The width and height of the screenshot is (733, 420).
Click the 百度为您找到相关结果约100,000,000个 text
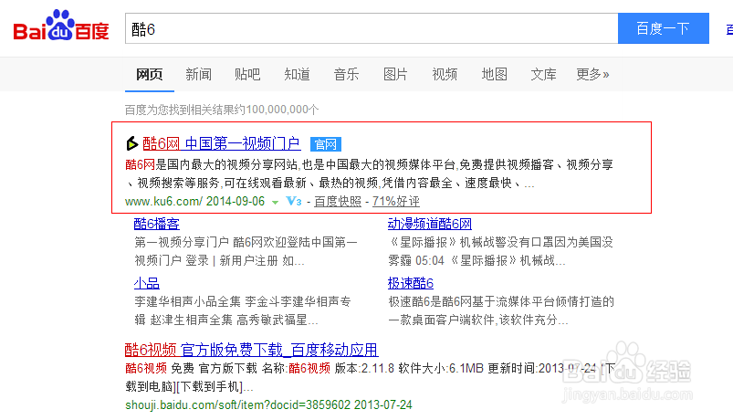tap(222, 110)
